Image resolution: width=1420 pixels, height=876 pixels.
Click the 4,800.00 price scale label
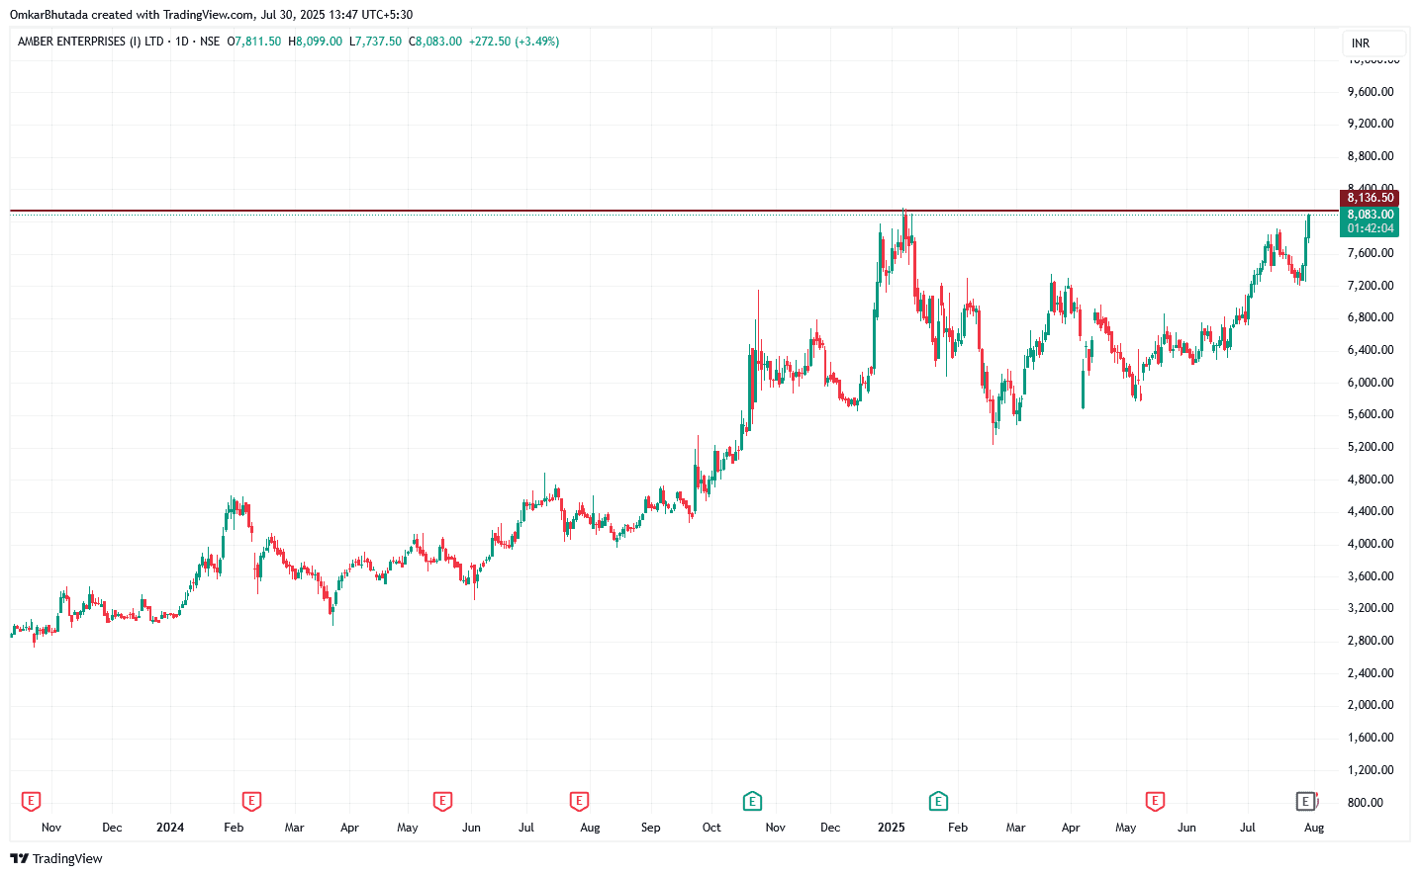(1371, 480)
